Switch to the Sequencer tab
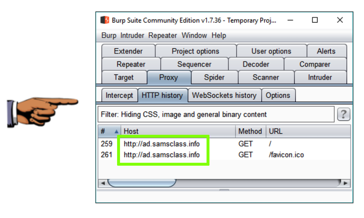 (194, 64)
